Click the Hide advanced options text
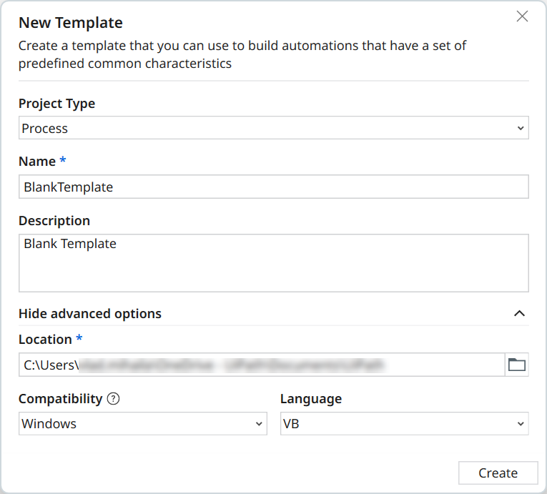 pyautogui.click(x=90, y=313)
